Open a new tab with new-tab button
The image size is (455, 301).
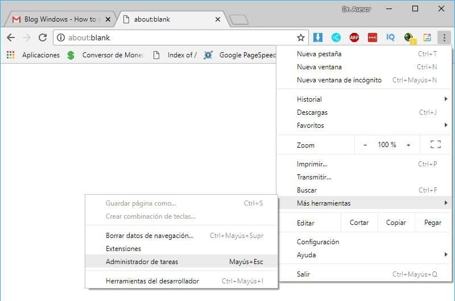(238, 20)
